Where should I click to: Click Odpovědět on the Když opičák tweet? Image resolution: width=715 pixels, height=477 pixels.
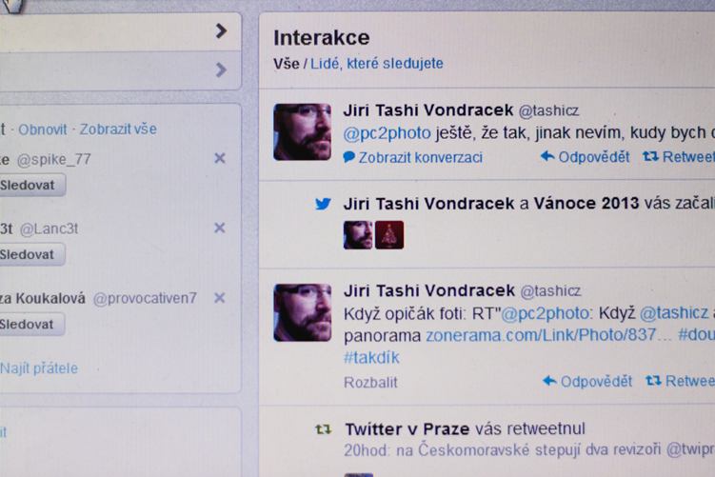click(587, 381)
